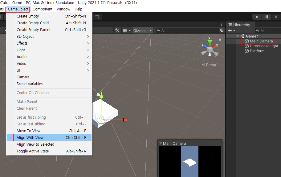This screenshot has height=177, width=281.
Task: Expand the Video submenu
Action: click(49, 64)
